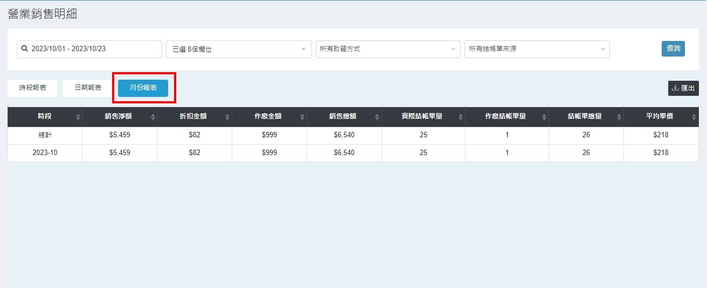Sort by 銷售淨額 column sort icon

pos(153,117)
